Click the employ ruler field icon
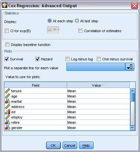The image size is (140, 152). tap(8, 117)
